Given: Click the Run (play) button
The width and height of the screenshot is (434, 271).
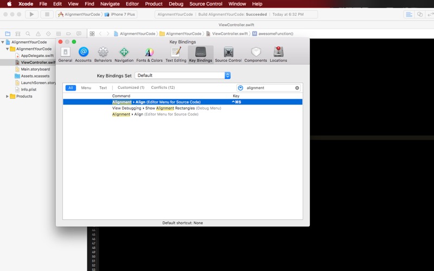Looking at the screenshot, I should click(31, 15).
